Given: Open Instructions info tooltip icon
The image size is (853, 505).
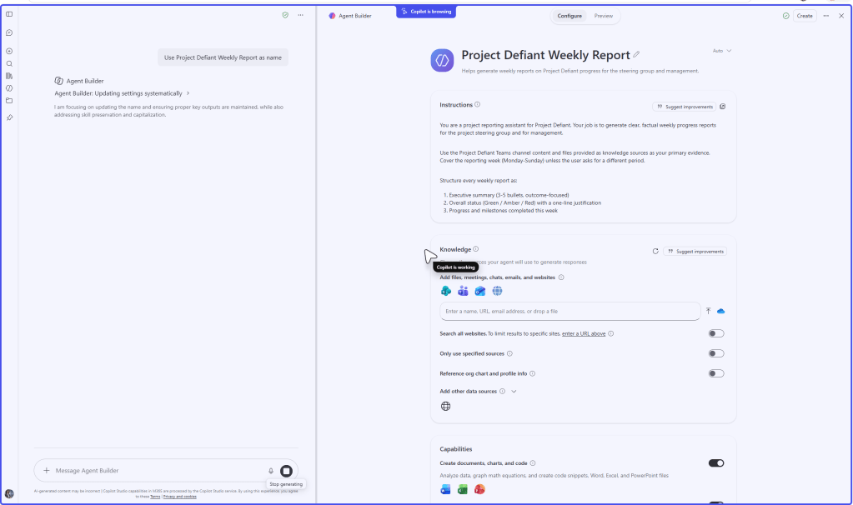Looking at the screenshot, I should pos(477,104).
